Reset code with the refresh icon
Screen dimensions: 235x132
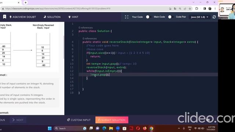click(214, 17)
